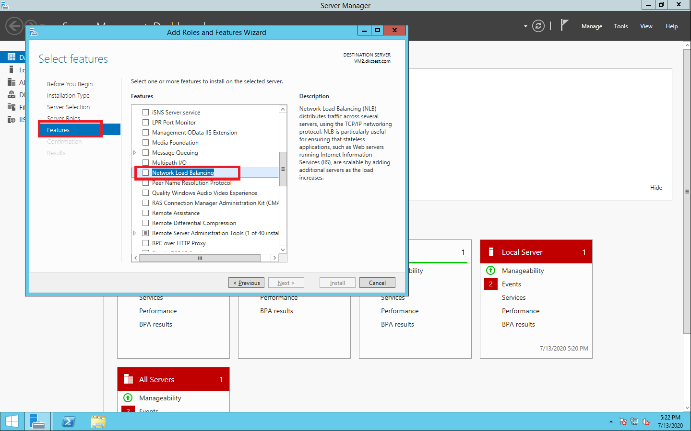The image size is (691, 431).
Task: Click the features list scroll-up arrow
Action: (x=283, y=109)
